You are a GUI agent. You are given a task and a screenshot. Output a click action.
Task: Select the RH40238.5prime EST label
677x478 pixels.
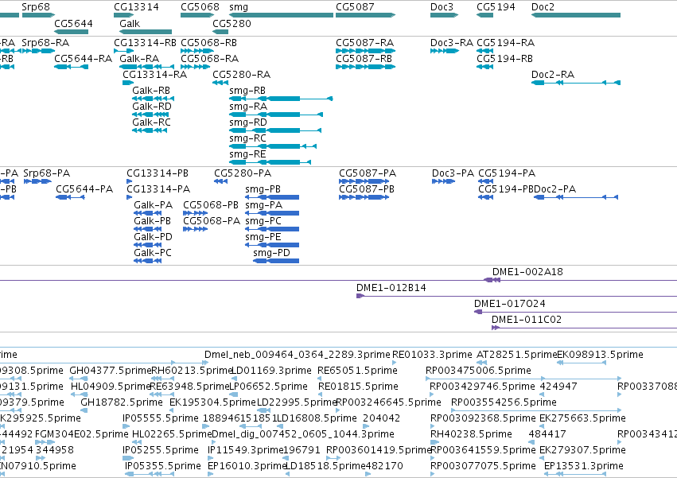click(471, 434)
